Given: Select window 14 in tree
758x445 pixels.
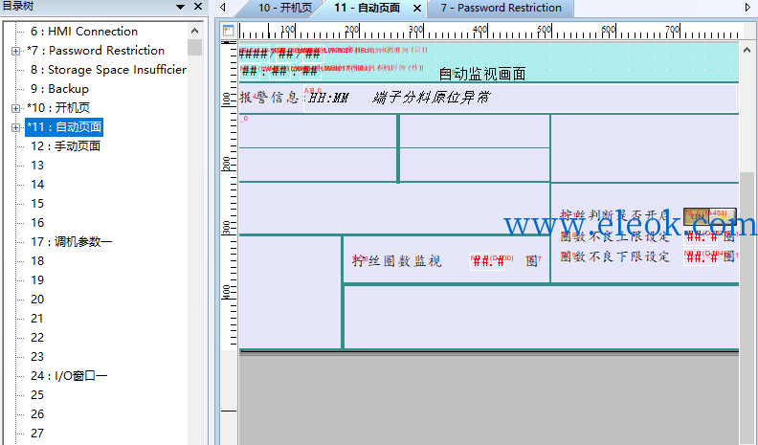Looking at the screenshot, I should [37, 185].
